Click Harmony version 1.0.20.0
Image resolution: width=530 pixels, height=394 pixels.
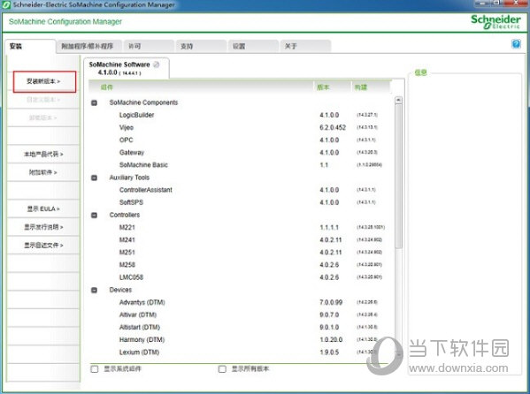[x=331, y=340]
